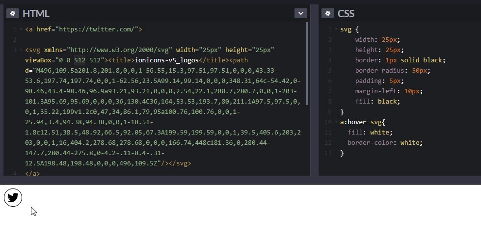Image resolution: width=481 pixels, height=242 pixels.
Task: Collapse the svg rule on CSS line 1
Action: (336, 29)
